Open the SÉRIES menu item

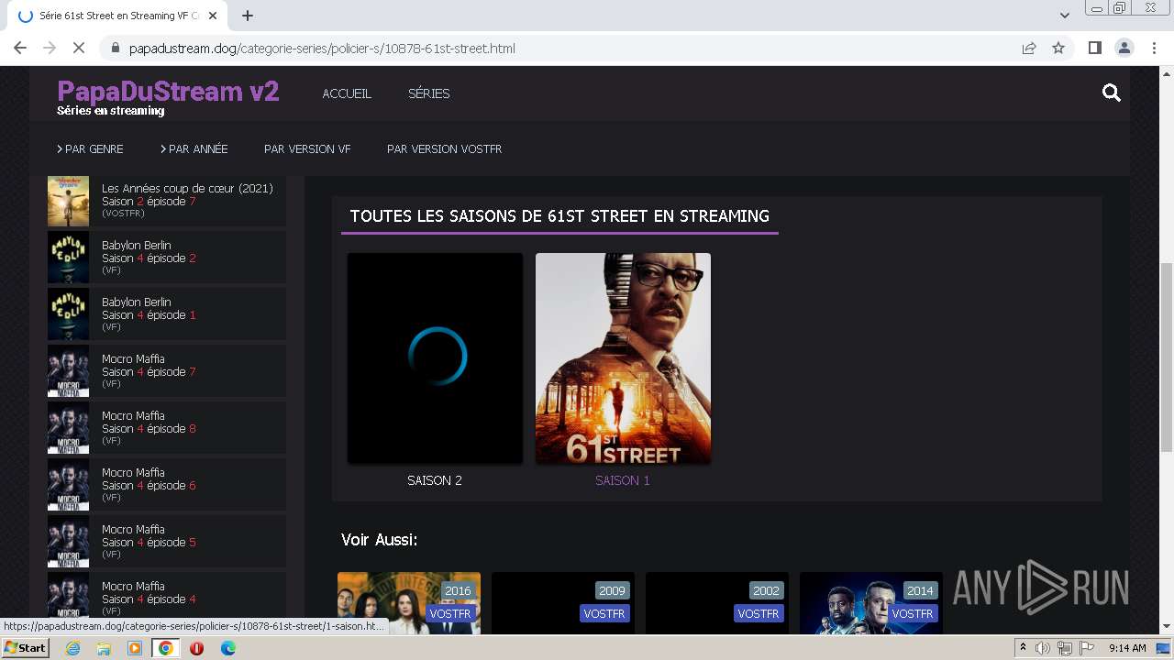428,93
